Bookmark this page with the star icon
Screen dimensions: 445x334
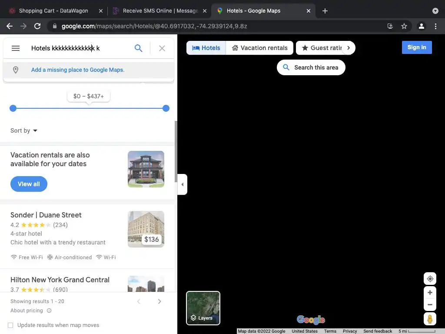click(x=404, y=26)
